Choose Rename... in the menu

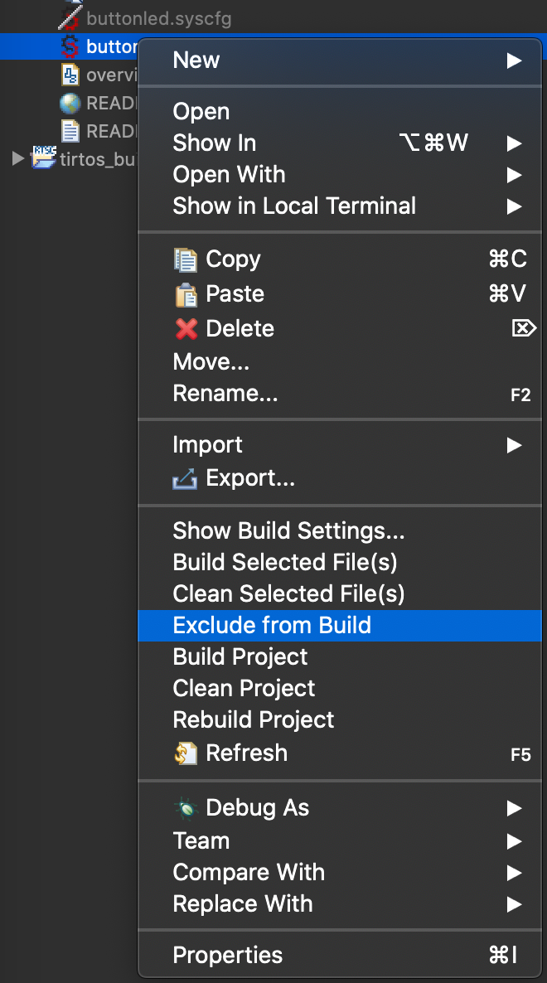tap(225, 395)
